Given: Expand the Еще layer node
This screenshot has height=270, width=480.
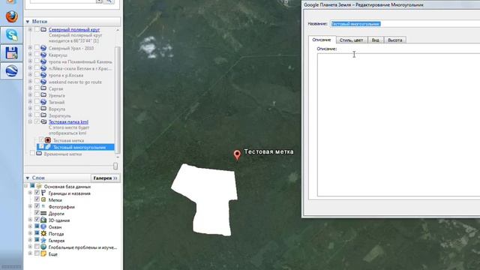Looking at the screenshot, I should [30, 253].
